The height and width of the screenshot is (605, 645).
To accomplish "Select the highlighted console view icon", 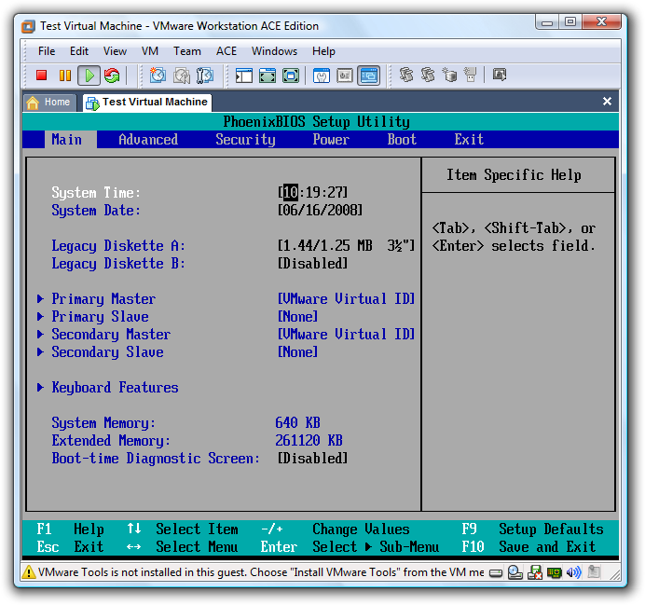I will click(x=368, y=76).
